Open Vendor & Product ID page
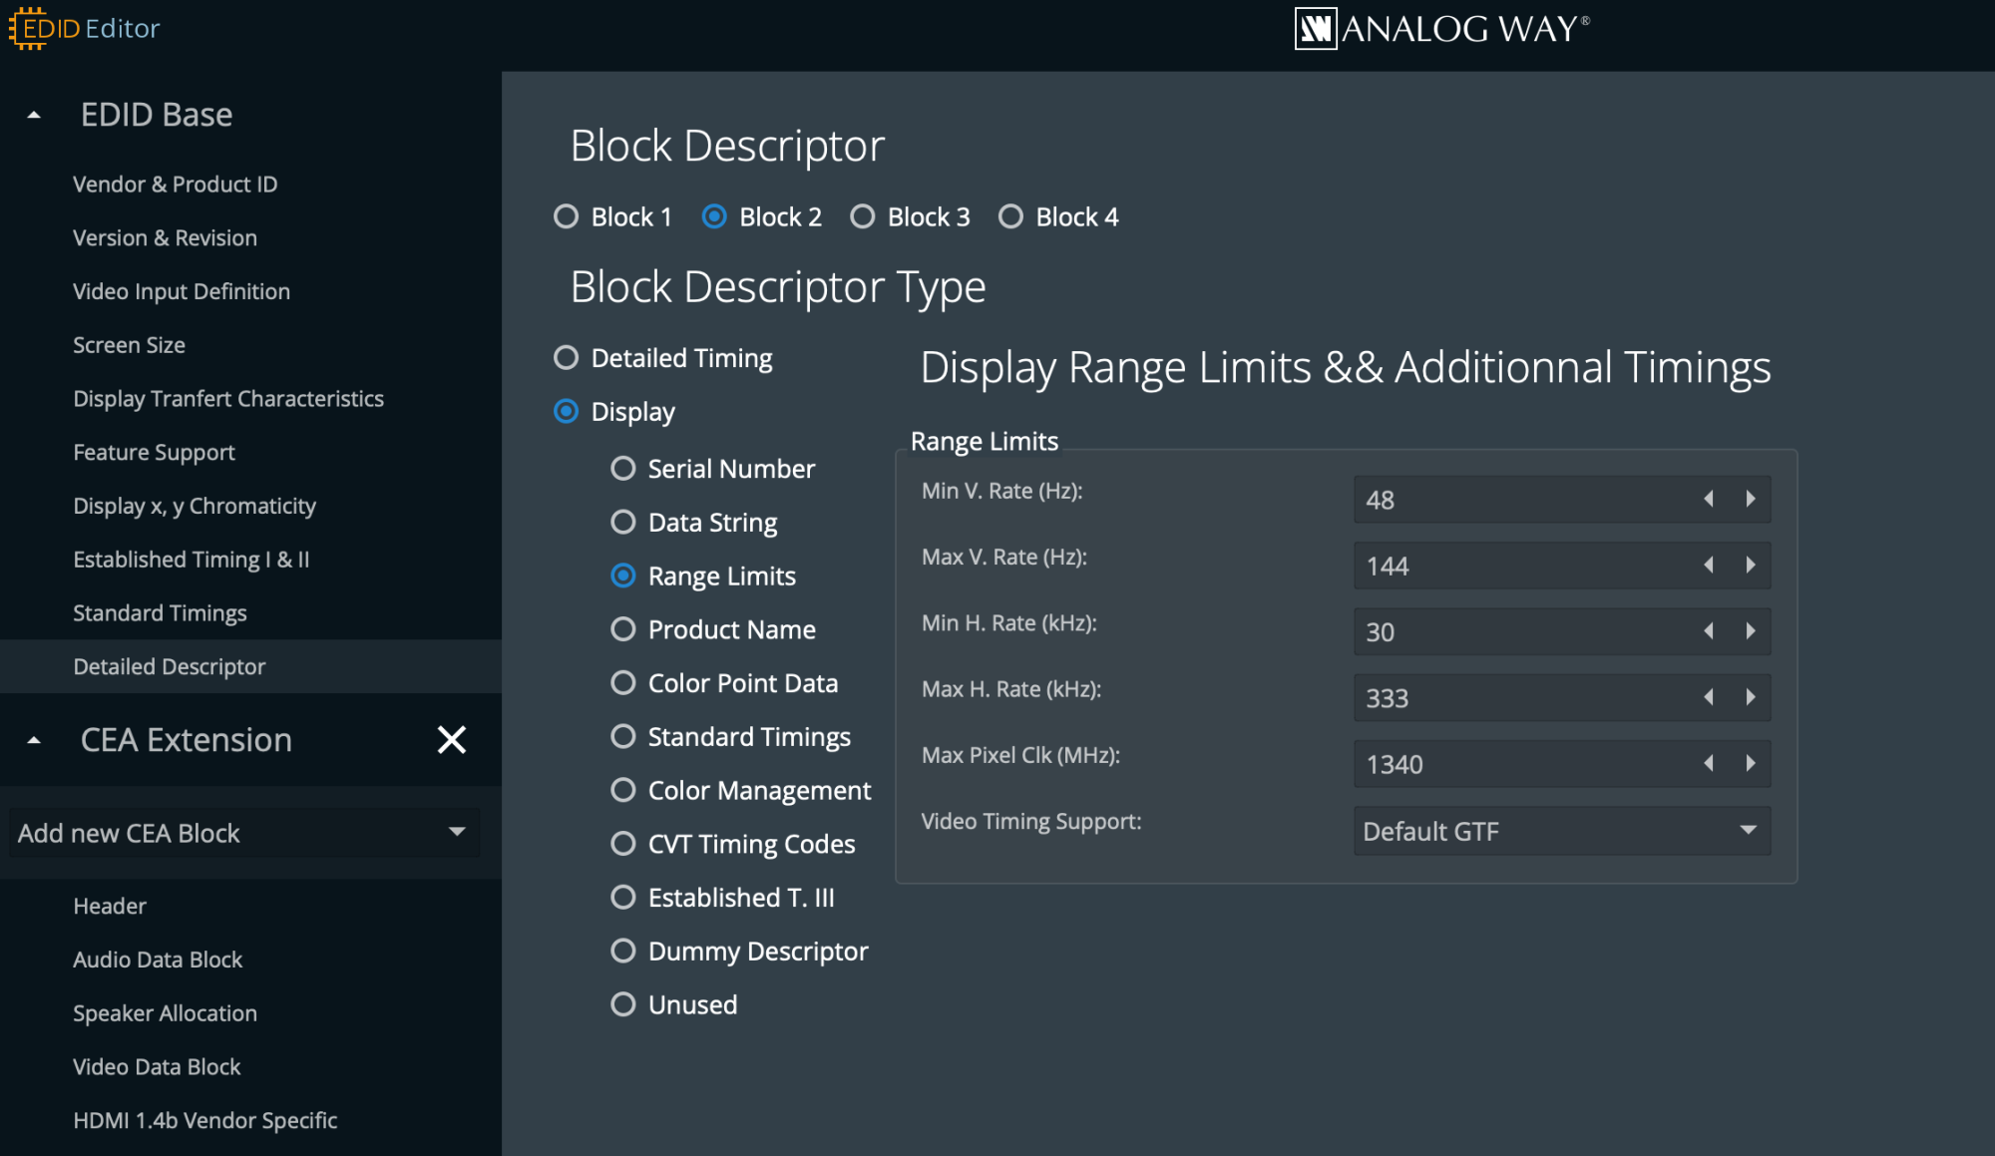 pos(175,185)
